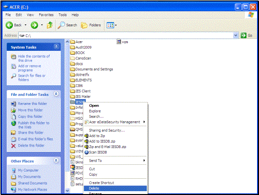Click Hide the contents of this drive
The height and width of the screenshot is (195, 259).
tap(34, 58)
